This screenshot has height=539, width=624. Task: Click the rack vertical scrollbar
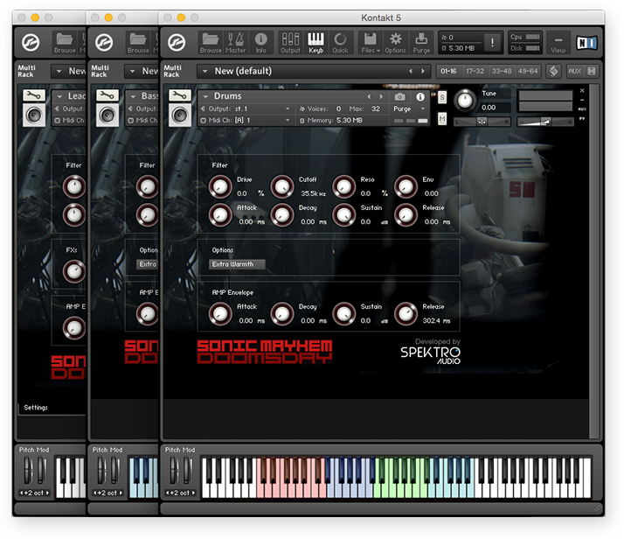pos(594,261)
